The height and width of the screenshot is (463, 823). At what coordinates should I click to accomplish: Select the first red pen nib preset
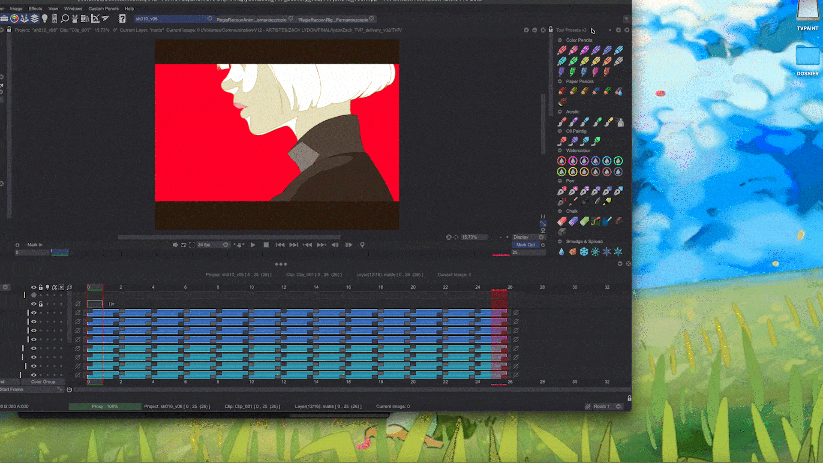tap(562, 191)
